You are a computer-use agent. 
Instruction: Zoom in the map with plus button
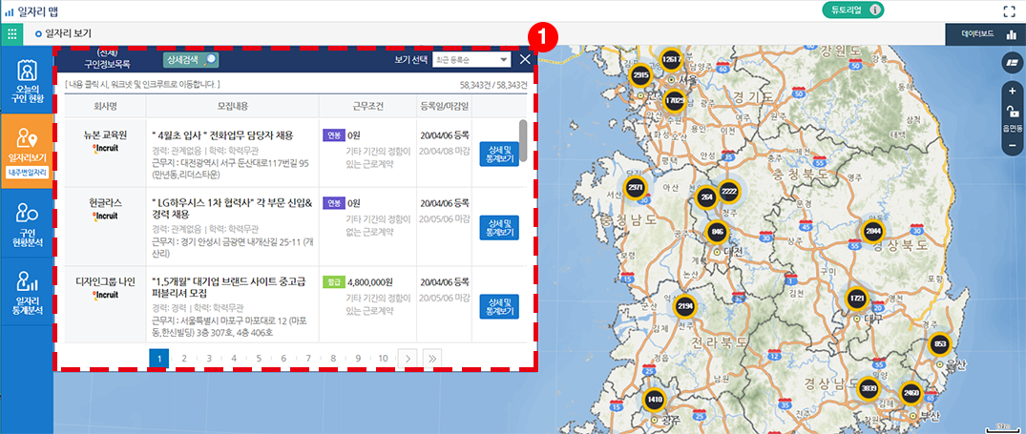point(1012,91)
